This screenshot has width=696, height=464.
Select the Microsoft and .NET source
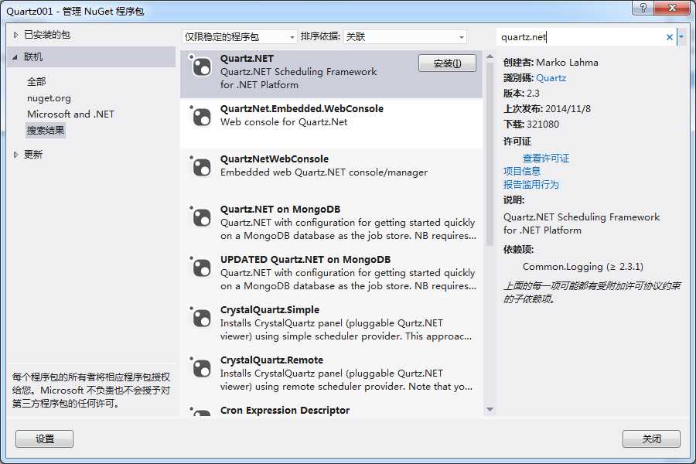[x=70, y=114]
